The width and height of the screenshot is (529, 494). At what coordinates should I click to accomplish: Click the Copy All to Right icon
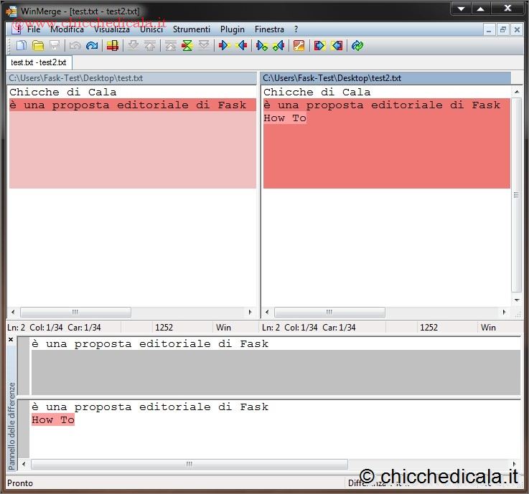(x=319, y=46)
